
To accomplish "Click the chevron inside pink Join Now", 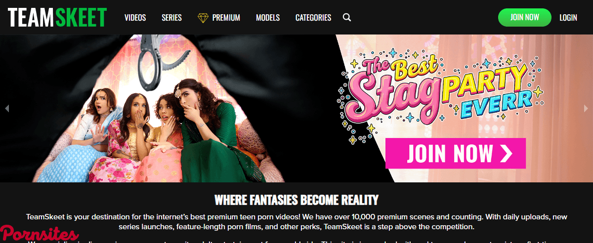I will coord(506,153).
